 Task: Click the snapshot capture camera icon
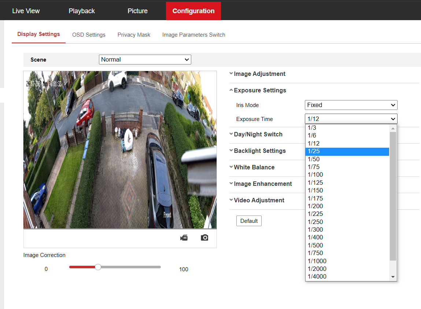coord(204,238)
